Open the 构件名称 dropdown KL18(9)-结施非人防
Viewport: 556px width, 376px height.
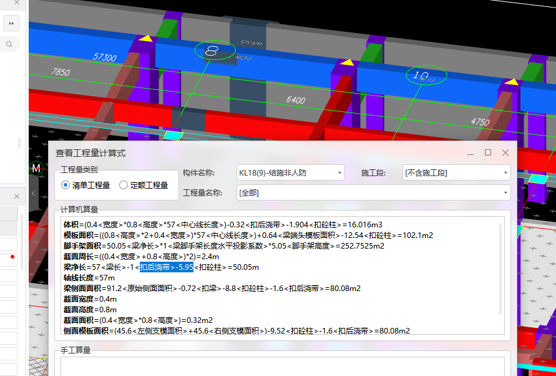pyautogui.click(x=290, y=172)
